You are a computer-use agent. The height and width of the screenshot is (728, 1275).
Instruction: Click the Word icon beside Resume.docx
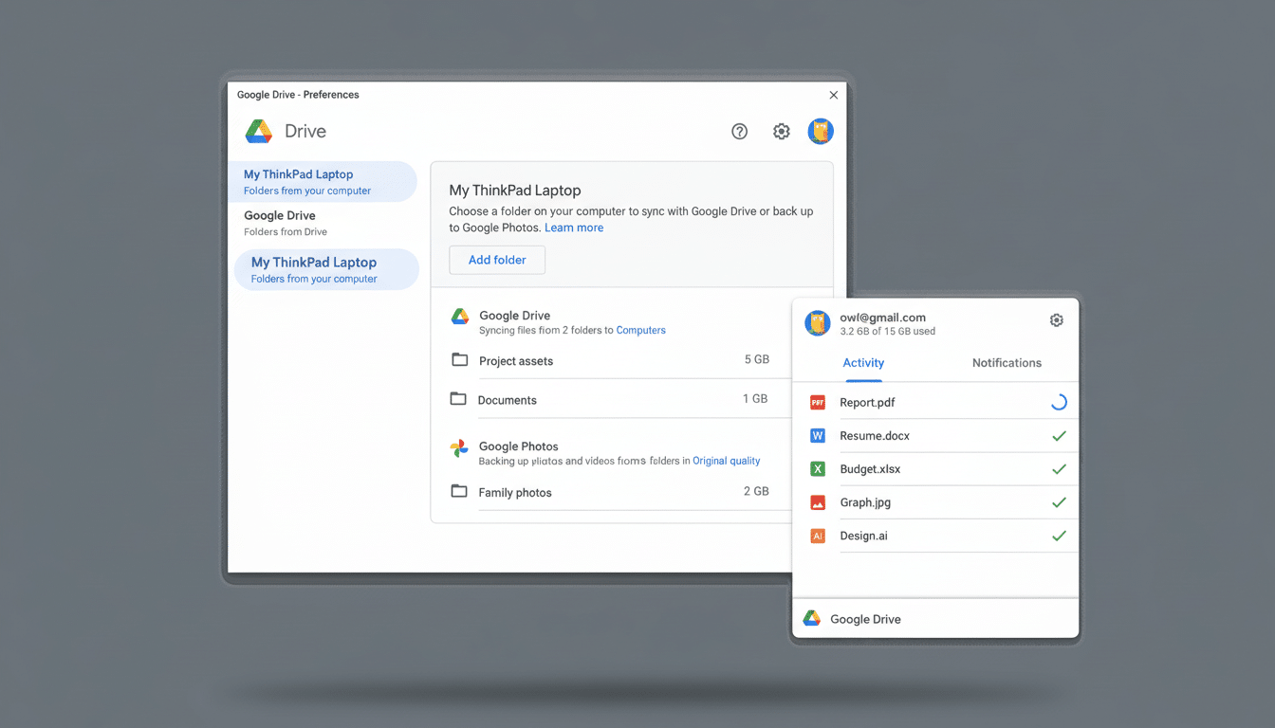(817, 435)
